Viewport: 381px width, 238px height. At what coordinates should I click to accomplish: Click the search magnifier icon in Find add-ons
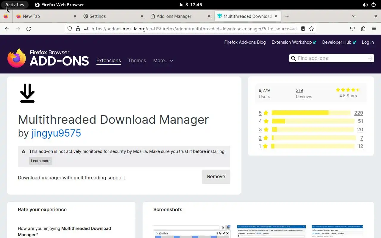coord(293,58)
